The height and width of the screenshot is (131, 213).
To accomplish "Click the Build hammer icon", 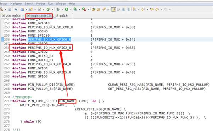I will coord(1,9).
